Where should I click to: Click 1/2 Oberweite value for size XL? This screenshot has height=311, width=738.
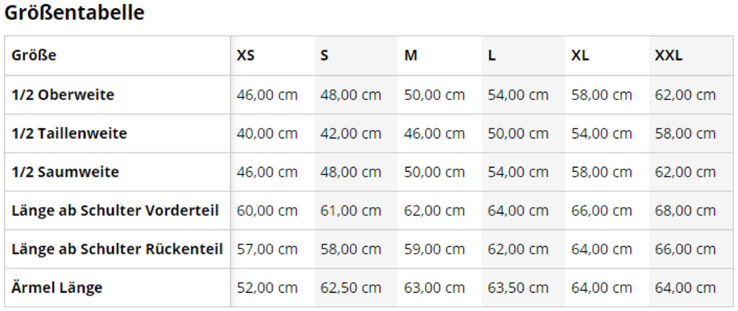[x=602, y=95]
